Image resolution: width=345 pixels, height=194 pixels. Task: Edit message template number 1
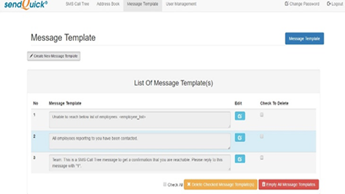coord(240,116)
